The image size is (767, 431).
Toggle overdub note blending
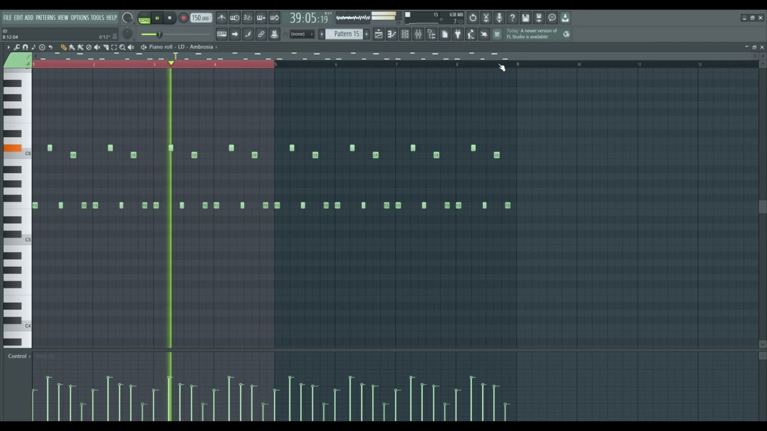click(x=261, y=17)
